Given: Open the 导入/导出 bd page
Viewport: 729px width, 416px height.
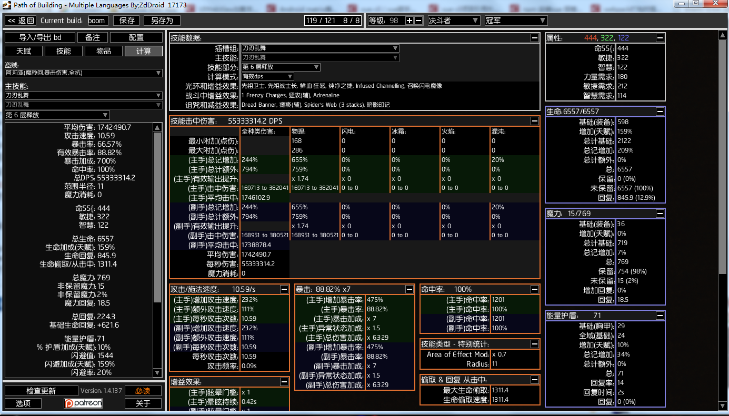Looking at the screenshot, I should 40,37.
